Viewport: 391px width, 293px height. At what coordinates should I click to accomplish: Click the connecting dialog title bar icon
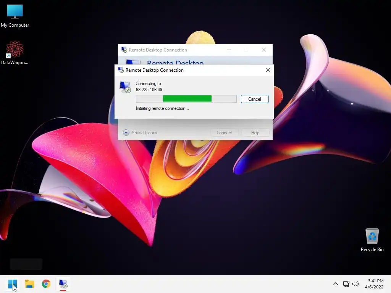point(121,70)
